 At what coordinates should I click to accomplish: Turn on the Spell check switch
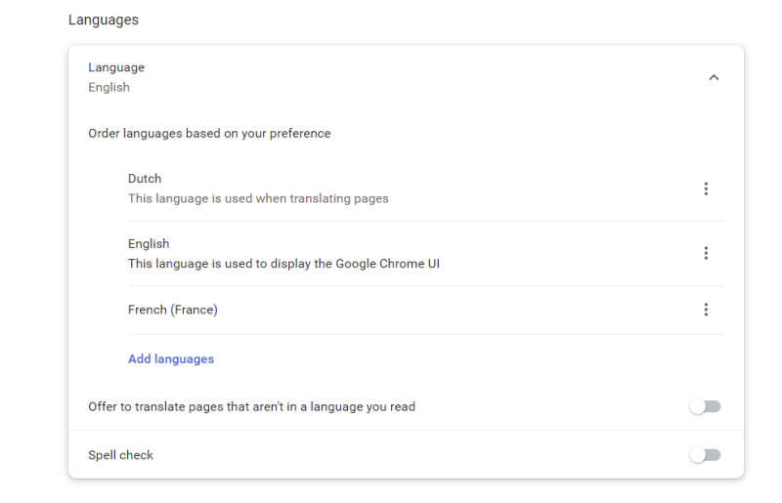tap(705, 455)
